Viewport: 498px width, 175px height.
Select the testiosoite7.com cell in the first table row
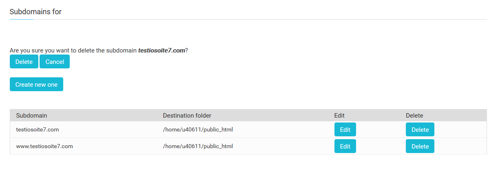pyautogui.click(x=38, y=130)
